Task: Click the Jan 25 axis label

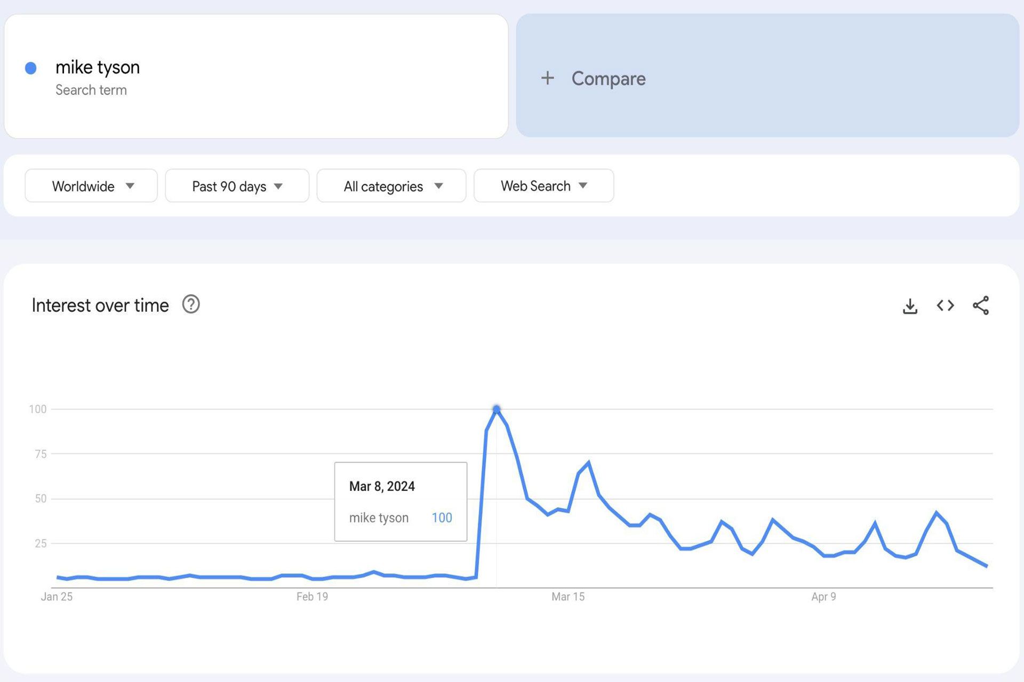Action: pyautogui.click(x=57, y=597)
